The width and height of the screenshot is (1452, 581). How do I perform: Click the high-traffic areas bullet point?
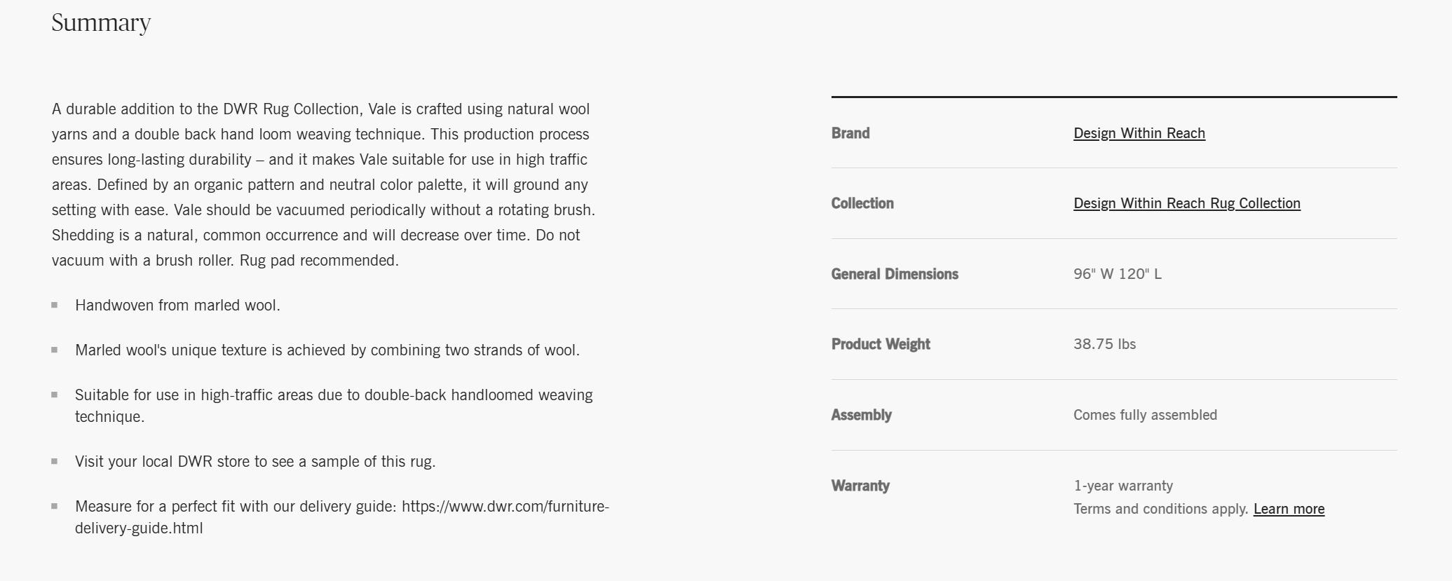click(x=333, y=395)
